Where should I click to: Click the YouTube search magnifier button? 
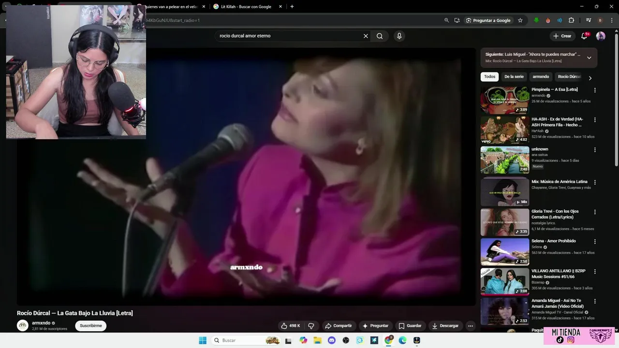click(380, 36)
